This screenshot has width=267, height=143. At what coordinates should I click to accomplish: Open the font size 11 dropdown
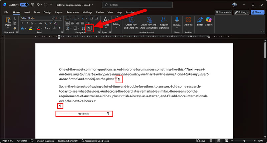coord(61,18)
